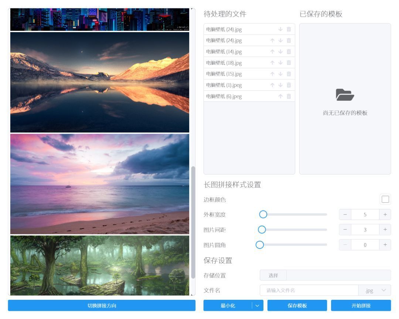399x319 pixels.
Task: Select the mountain lake reflection preview image
Action: pos(100,82)
